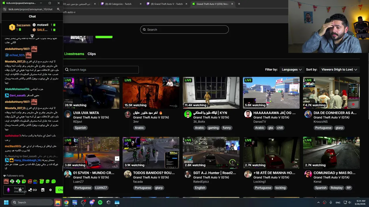The image size is (369, 207).
Task: Open the RatedEpicz channel name link
Action: pyautogui.click(x=201, y=182)
